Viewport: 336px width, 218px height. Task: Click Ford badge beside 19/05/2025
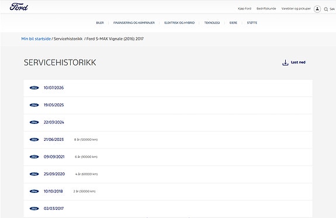(34, 105)
